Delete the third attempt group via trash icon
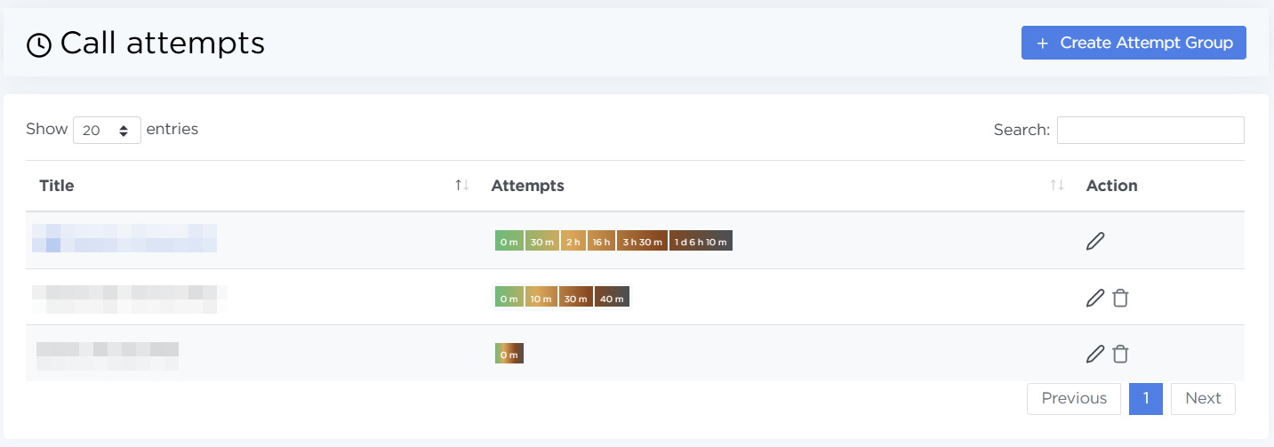The width and height of the screenshot is (1274, 447). click(x=1120, y=354)
